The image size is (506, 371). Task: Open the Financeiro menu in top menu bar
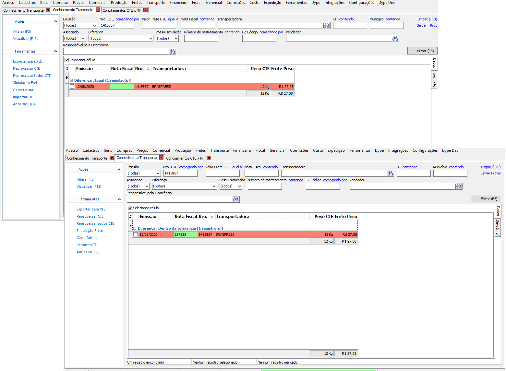tap(178, 3)
